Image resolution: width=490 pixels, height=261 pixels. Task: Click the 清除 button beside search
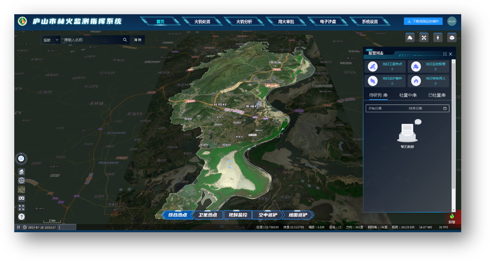tap(138, 40)
